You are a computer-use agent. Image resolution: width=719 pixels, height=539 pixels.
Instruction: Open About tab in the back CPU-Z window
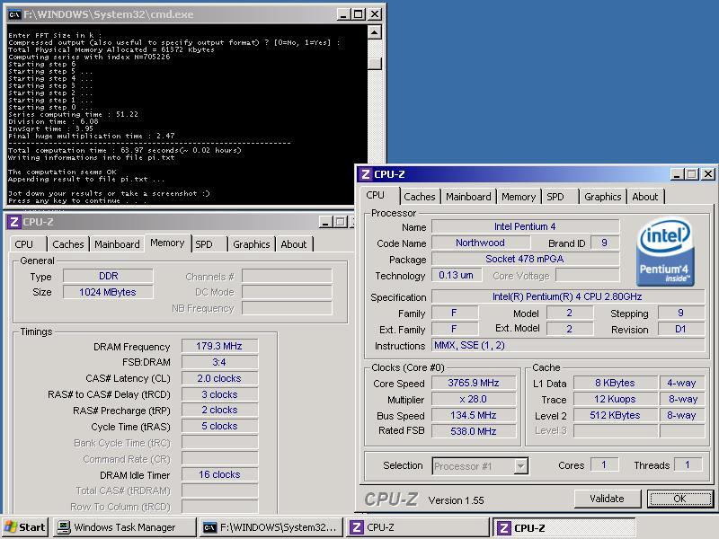294,244
